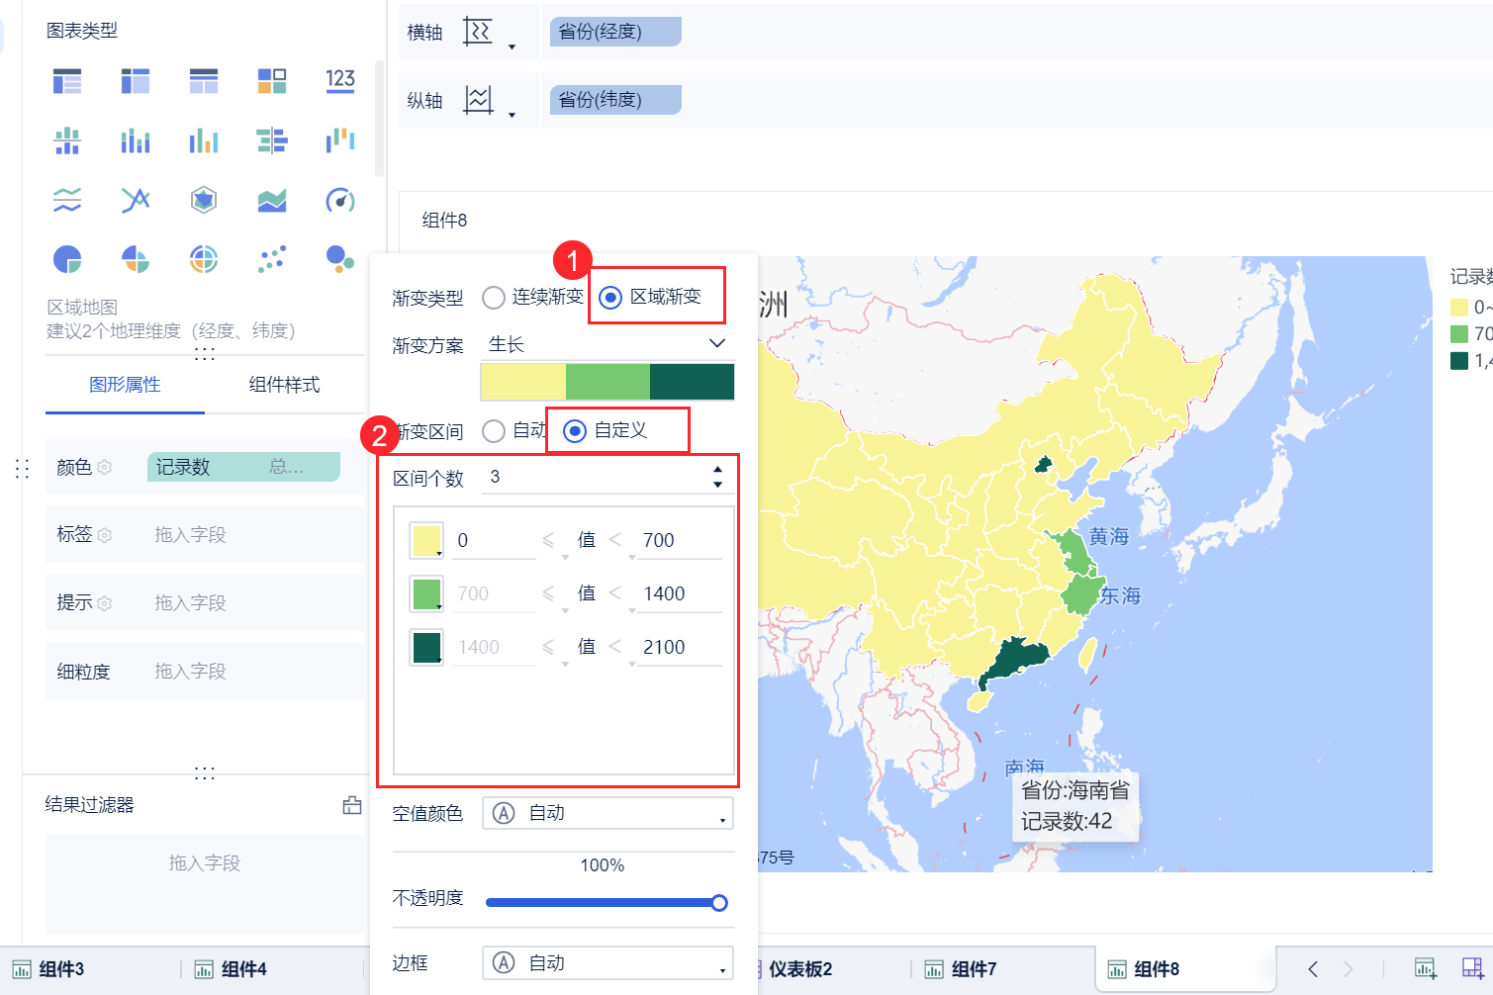Click the add-dashboard icon in bottom bar
This screenshot has width=1493, height=995.
click(x=1472, y=968)
